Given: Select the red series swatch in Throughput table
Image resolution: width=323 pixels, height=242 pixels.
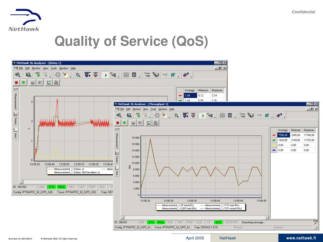Looking at the screenshot, I should point(274,135).
